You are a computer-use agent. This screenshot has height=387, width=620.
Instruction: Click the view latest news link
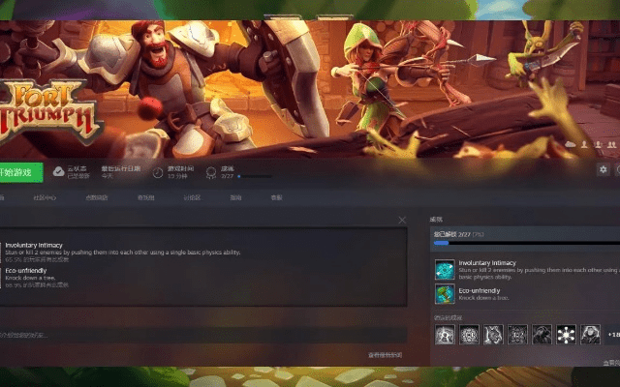[x=384, y=355]
